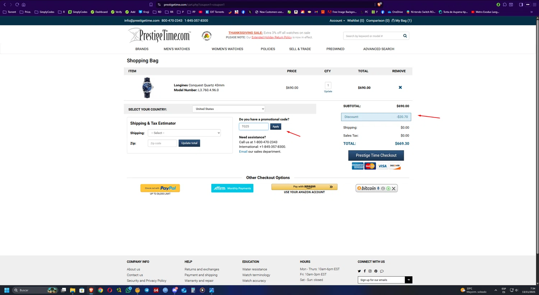The image size is (539, 295).
Task: Open the My Bag cart icon
Action: [x=393, y=20]
